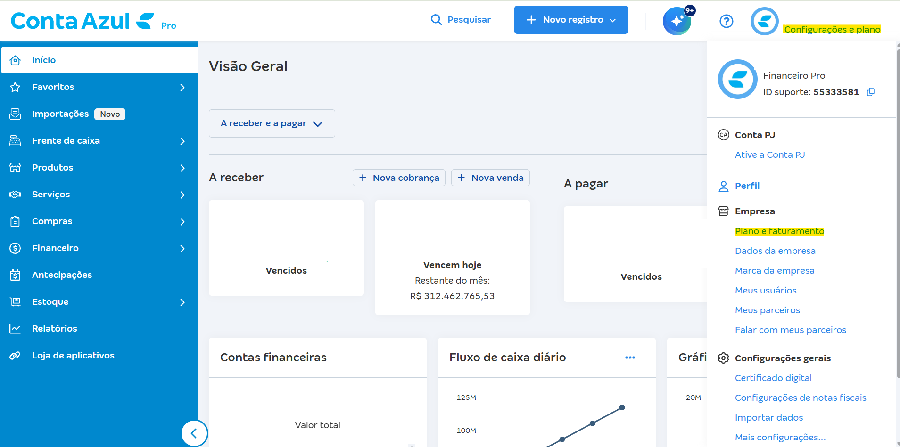Open Dados da empresa link

tap(775, 251)
